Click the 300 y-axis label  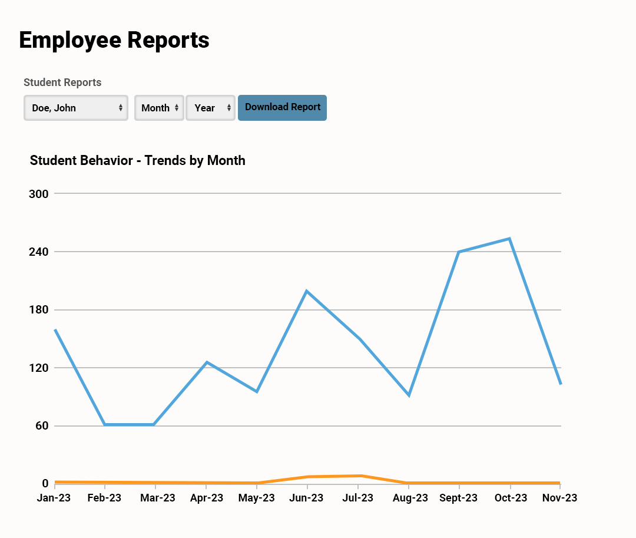[x=38, y=194]
